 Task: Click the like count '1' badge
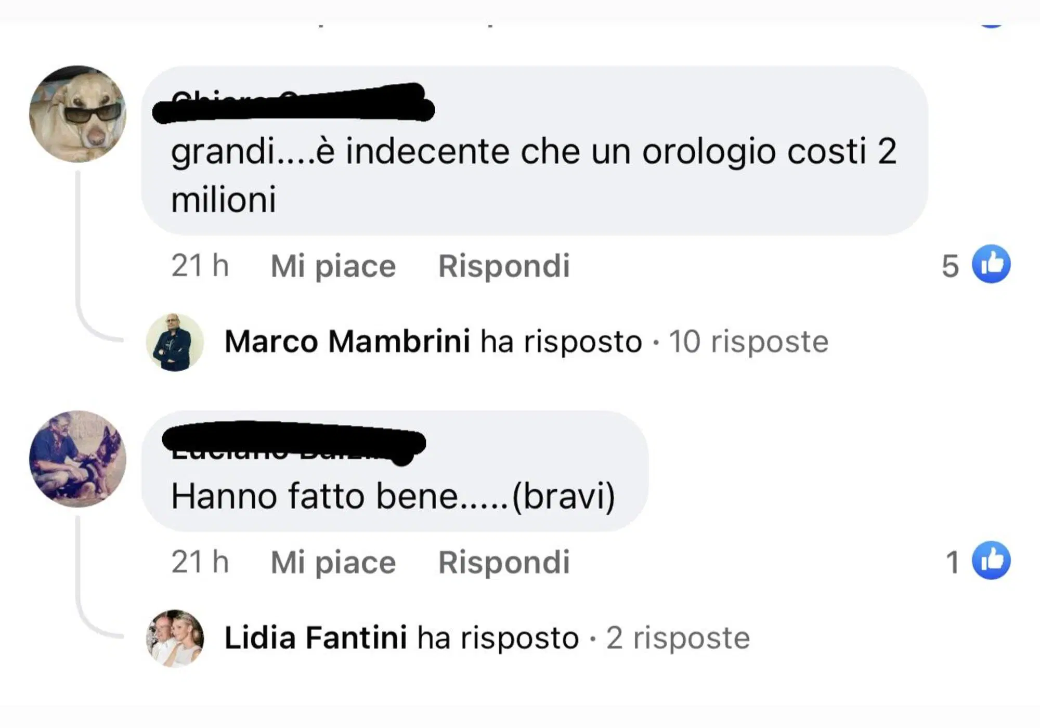coord(953,561)
